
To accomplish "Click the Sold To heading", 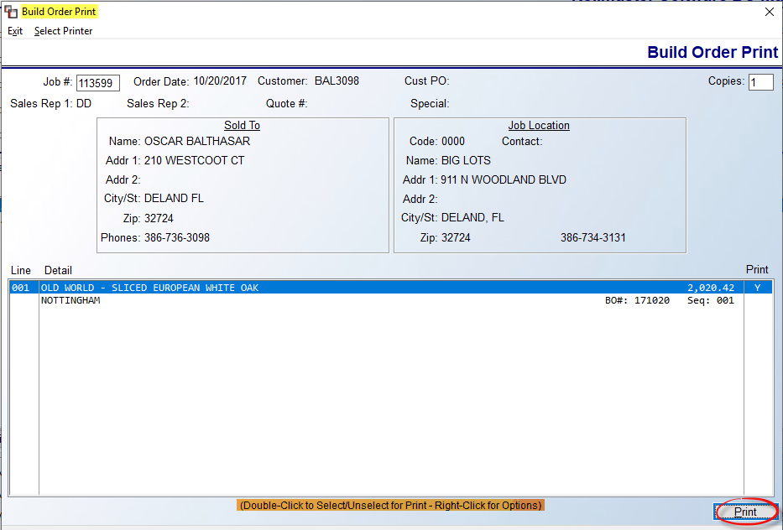I will 242,125.
